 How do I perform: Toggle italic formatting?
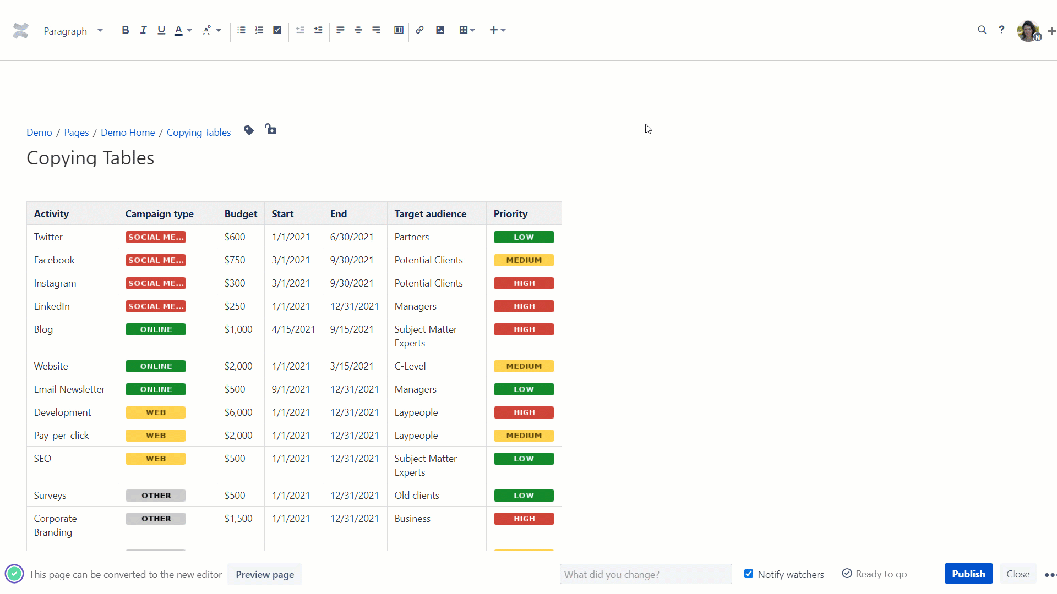click(x=143, y=30)
